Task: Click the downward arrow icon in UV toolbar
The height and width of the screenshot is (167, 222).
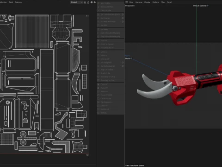Action: coord(95,2)
